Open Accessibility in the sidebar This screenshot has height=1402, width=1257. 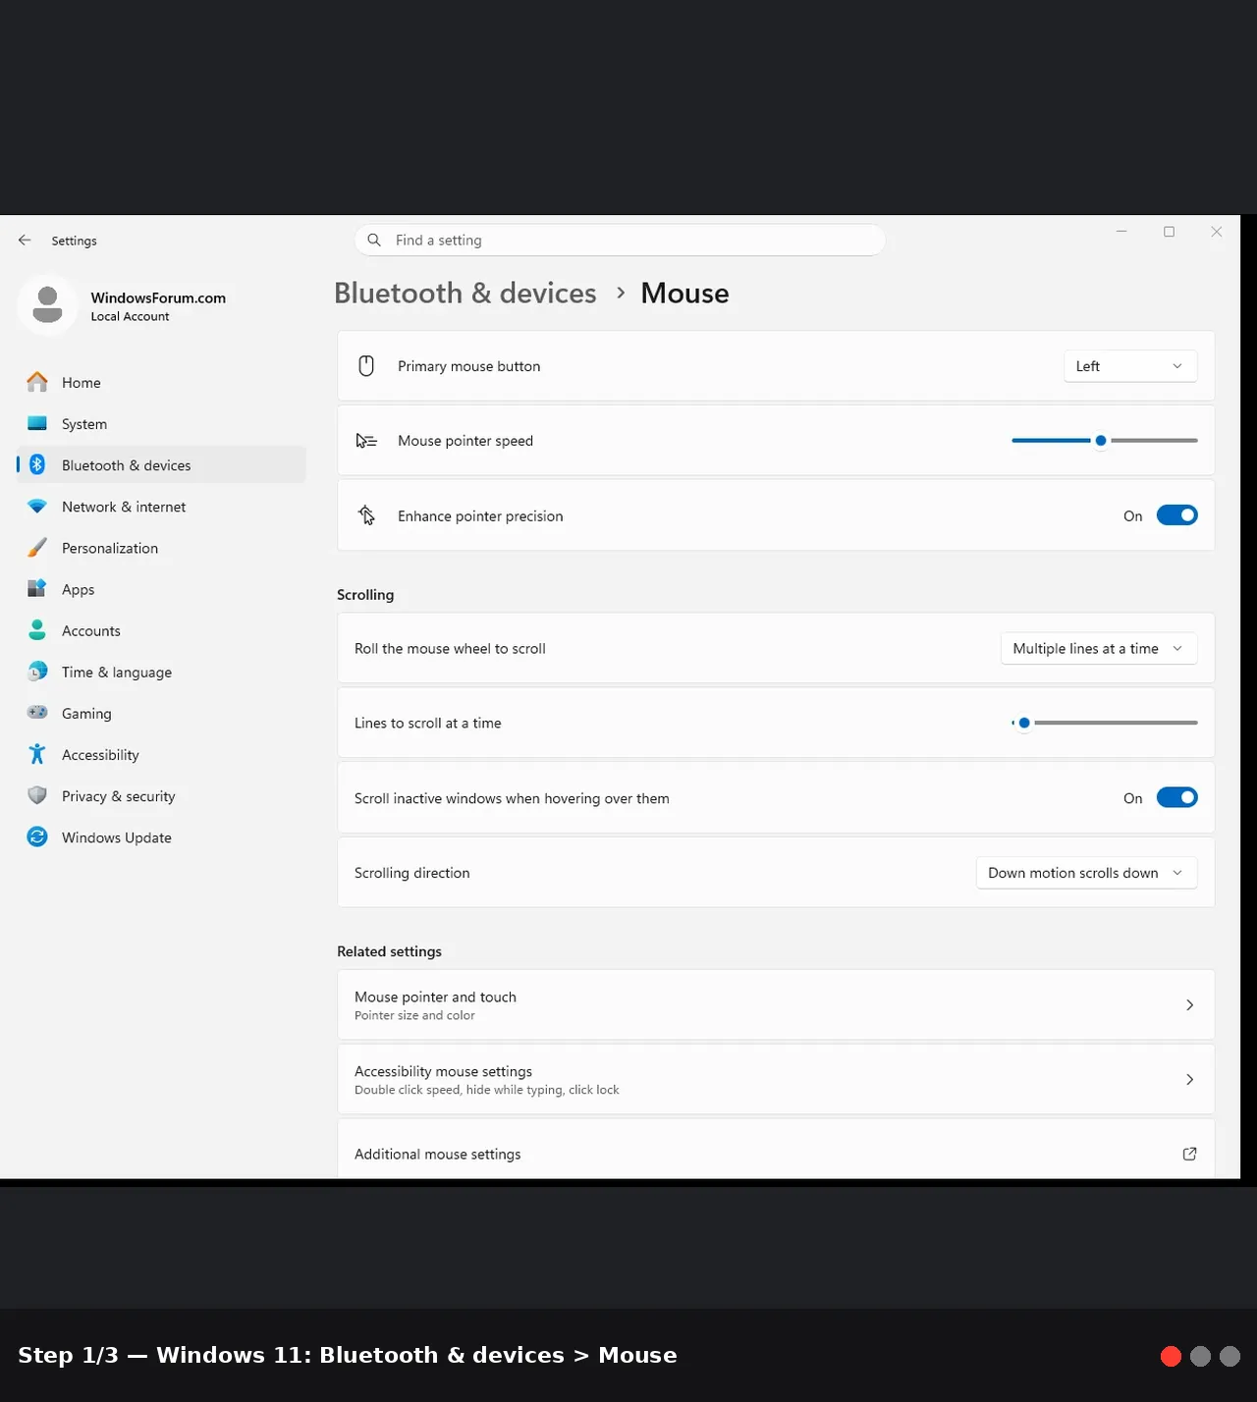[161, 754]
